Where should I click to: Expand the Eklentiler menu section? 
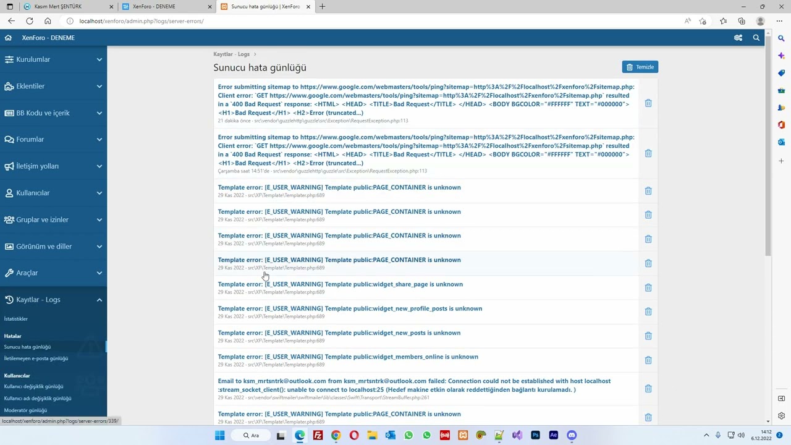coord(53,86)
